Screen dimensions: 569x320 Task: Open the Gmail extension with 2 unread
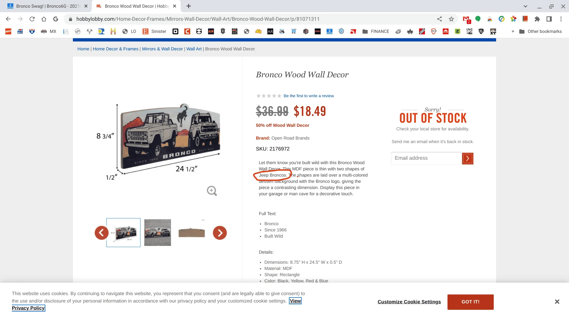tap(466, 19)
